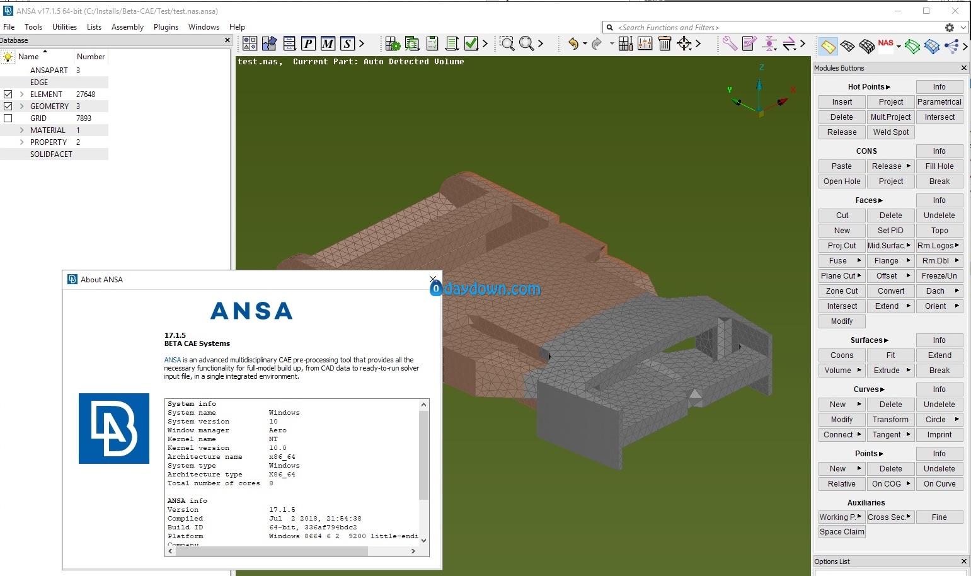Click the crosshair target toolbar icon
Viewport: 971px width, 576px height.
coord(684,43)
